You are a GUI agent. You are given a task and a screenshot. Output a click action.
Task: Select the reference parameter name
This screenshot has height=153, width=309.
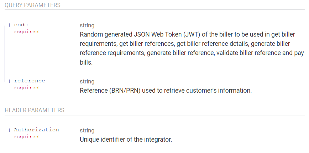pyautogui.click(x=30, y=81)
